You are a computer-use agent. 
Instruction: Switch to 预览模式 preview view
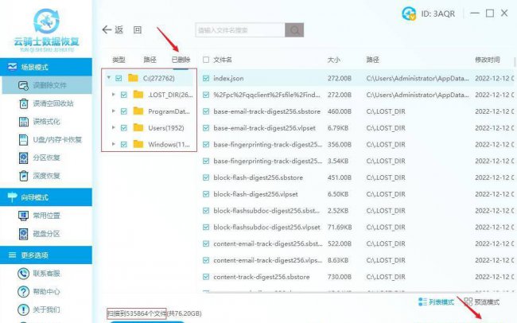tap(482, 302)
